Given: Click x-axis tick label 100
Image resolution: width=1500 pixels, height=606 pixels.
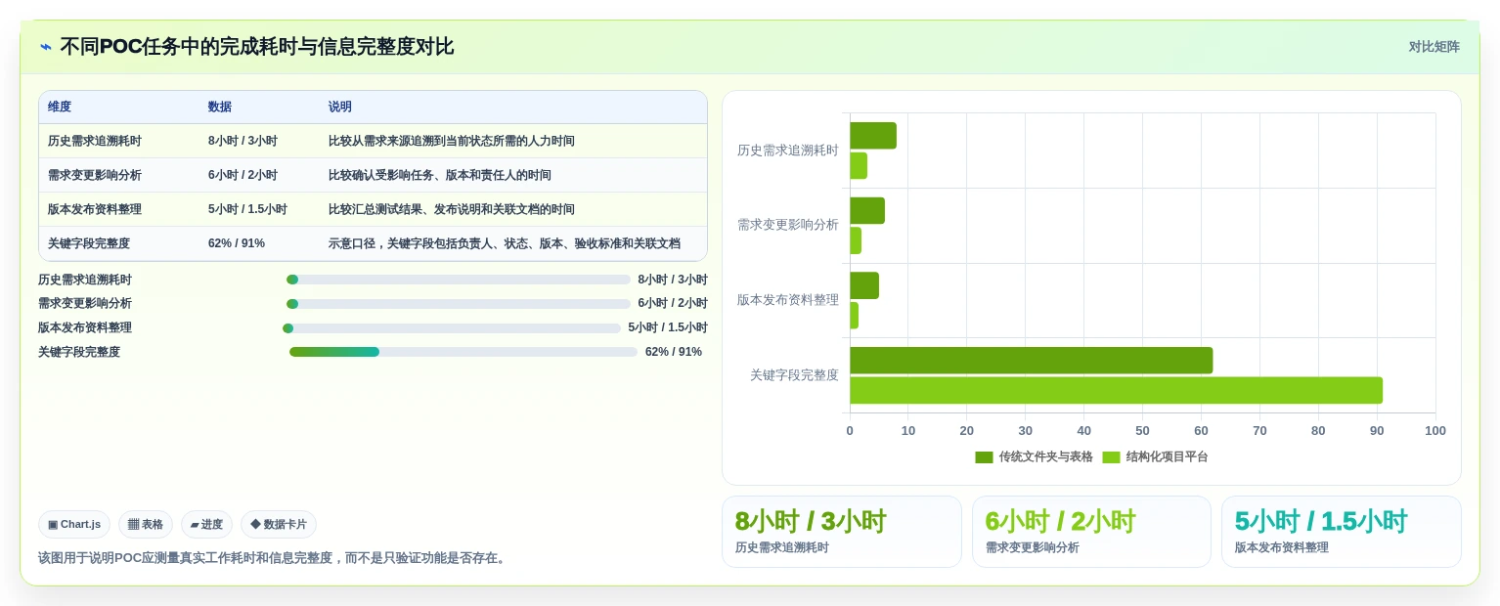Looking at the screenshot, I should pos(1435,431).
